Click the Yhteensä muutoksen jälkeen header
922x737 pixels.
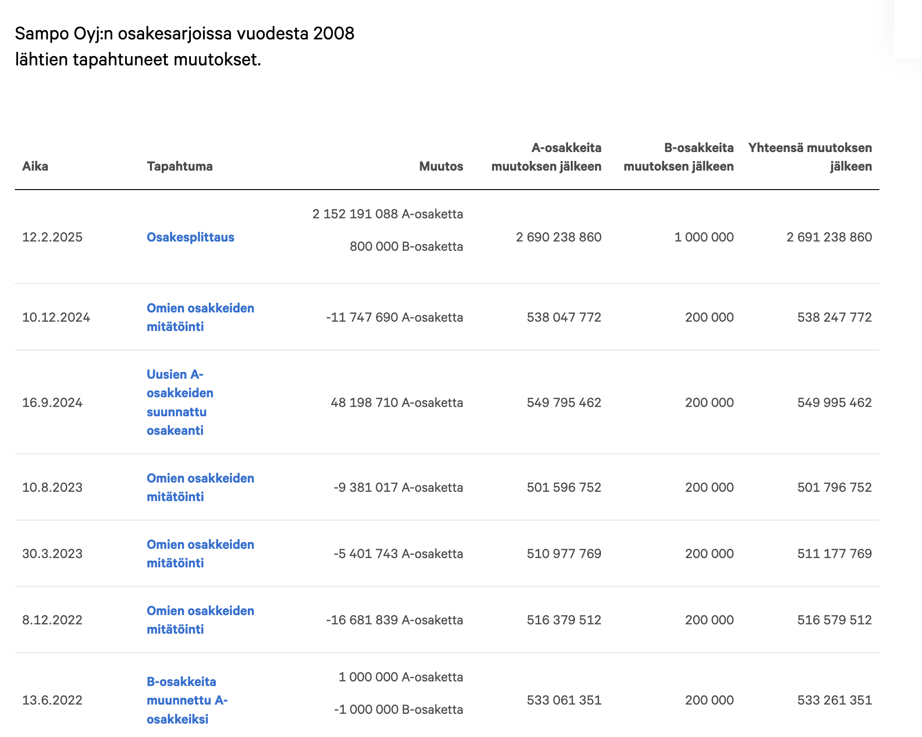click(x=810, y=157)
